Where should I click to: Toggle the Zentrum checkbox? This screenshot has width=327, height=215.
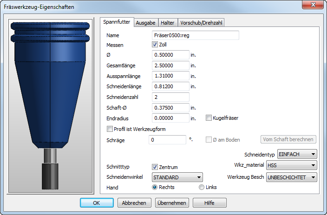pyautogui.click(x=155, y=167)
